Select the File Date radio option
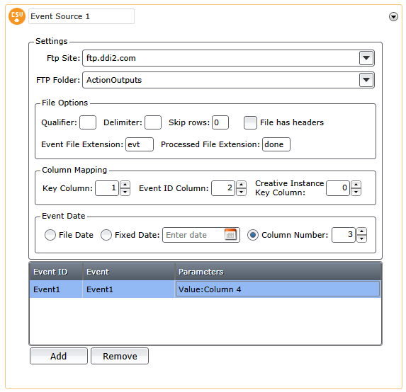Screen dimensions: 406x392 [x=50, y=235]
